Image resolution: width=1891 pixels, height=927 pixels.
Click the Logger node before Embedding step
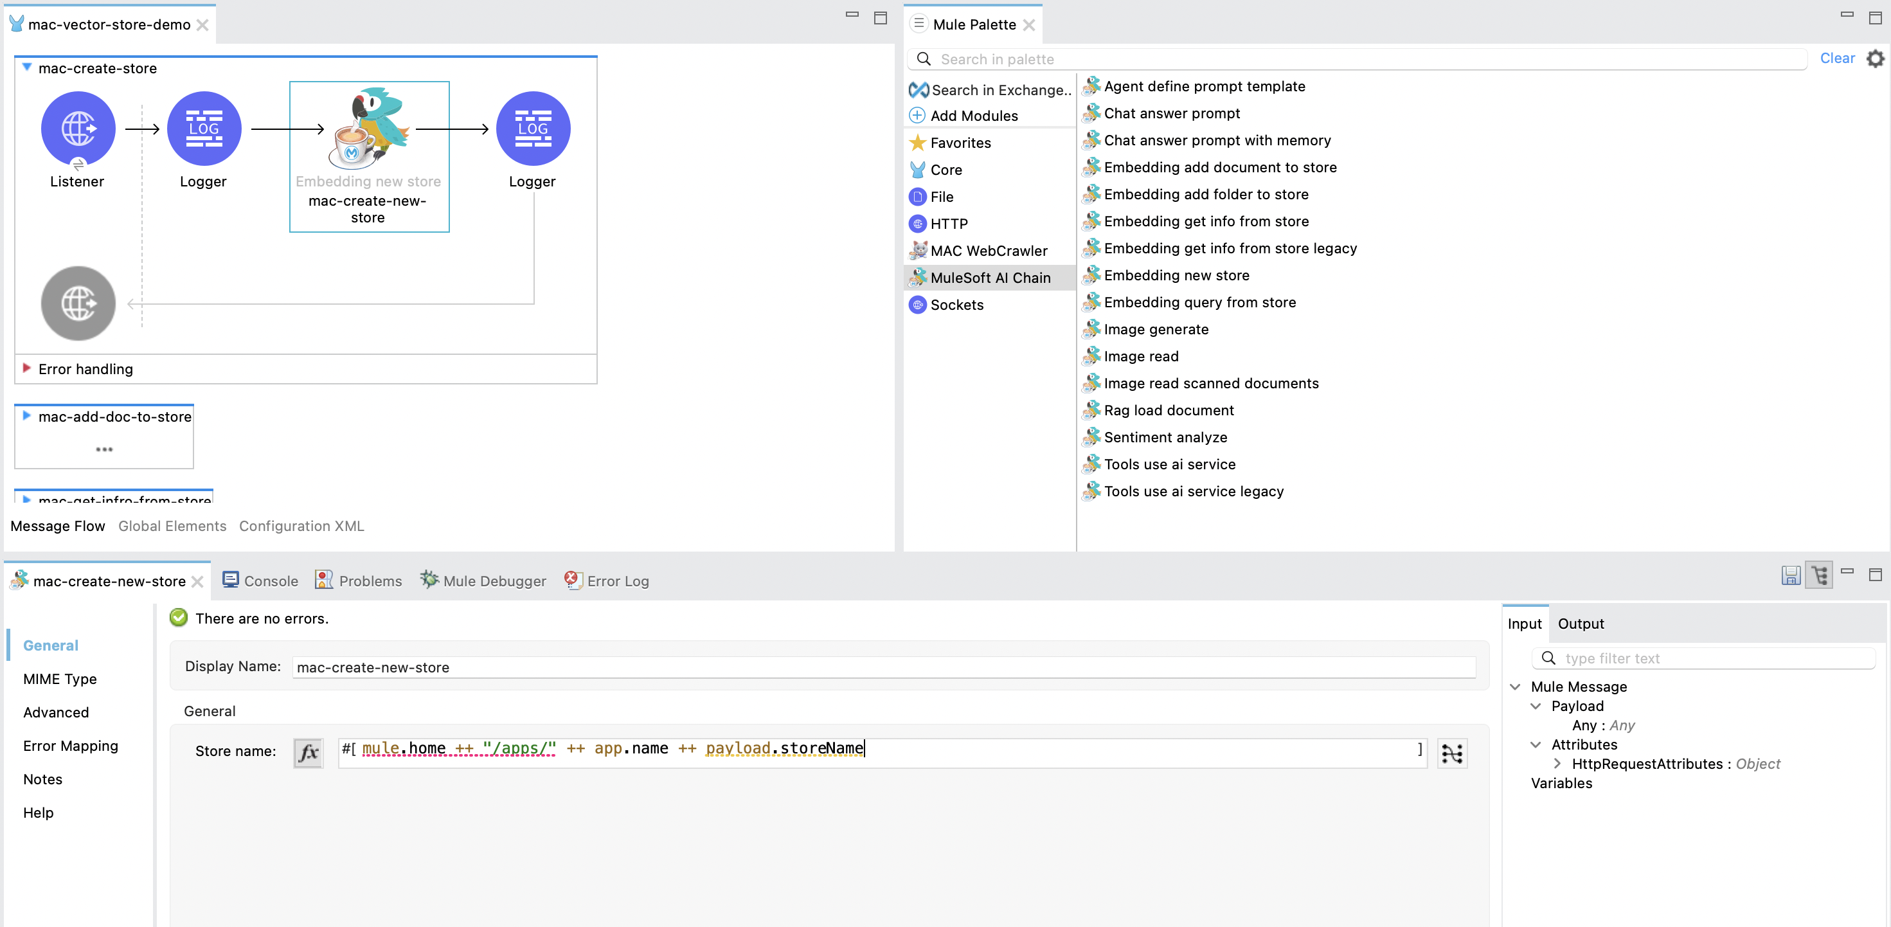point(201,128)
